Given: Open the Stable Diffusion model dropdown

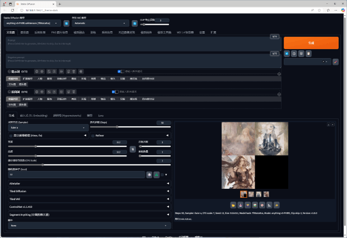Looking at the screenshot, I should [x=32, y=23].
